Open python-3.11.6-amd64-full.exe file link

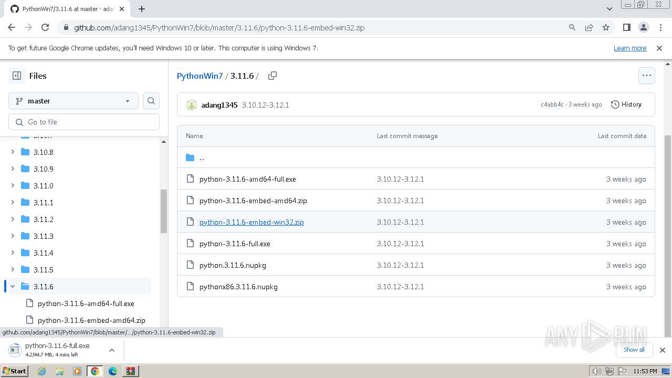pyautogui.click(x=248, y=179)
